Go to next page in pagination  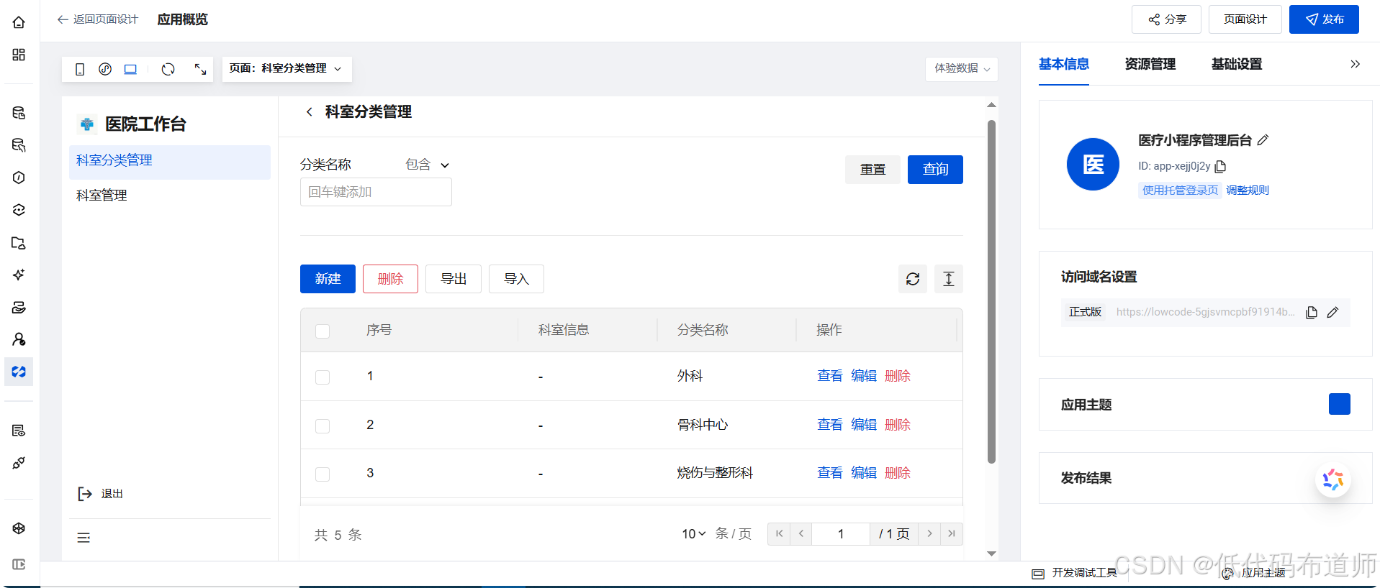[x=929, y=534]
